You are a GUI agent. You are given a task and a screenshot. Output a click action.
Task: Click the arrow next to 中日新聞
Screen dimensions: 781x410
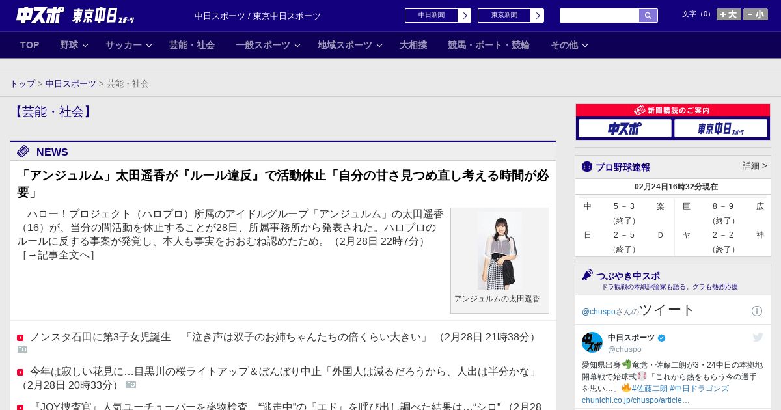click(x=465, y=16)
